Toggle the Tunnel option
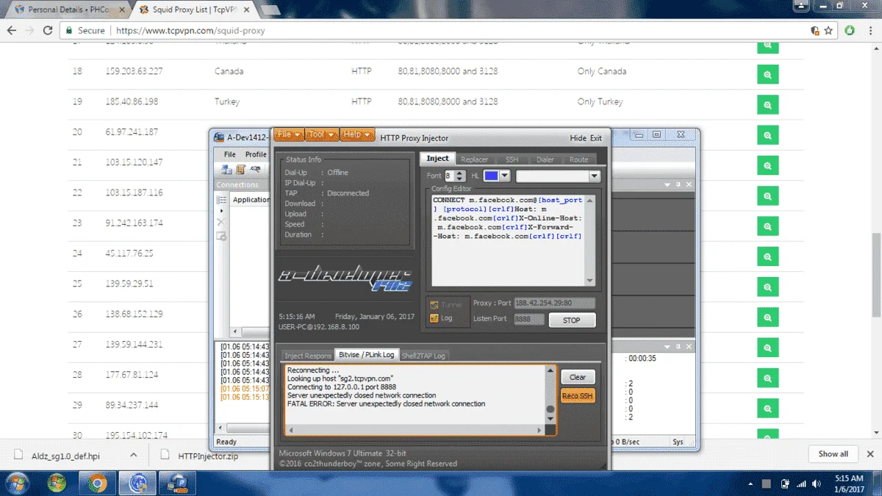 click(x=445, y=305)
